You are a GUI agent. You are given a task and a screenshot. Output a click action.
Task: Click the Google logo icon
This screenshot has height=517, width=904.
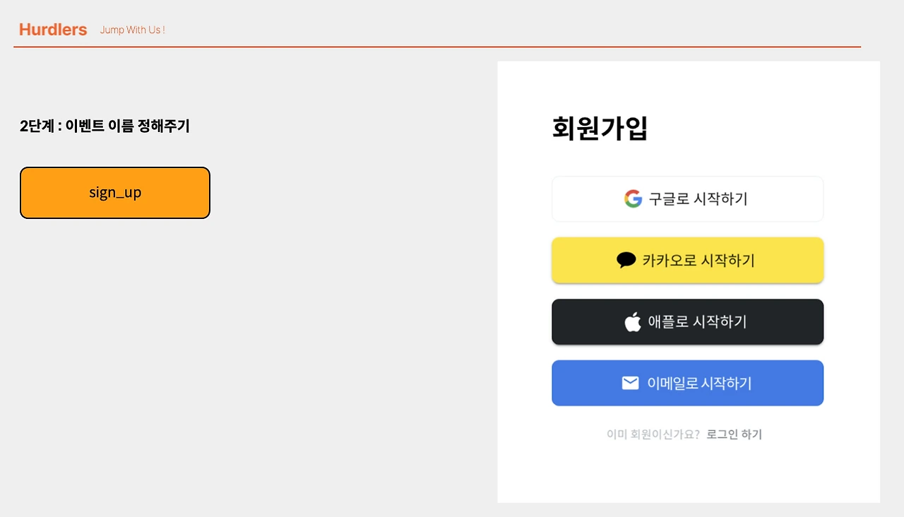pyautogui.click(x=633, y=198)
